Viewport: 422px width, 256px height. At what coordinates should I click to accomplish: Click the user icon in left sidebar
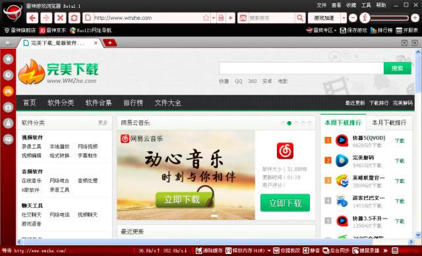pyautogui.click(x=9, y=123)
